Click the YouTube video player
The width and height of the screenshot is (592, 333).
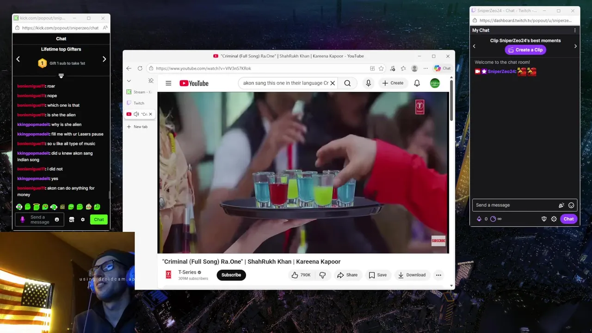click(x=303, y=173)
